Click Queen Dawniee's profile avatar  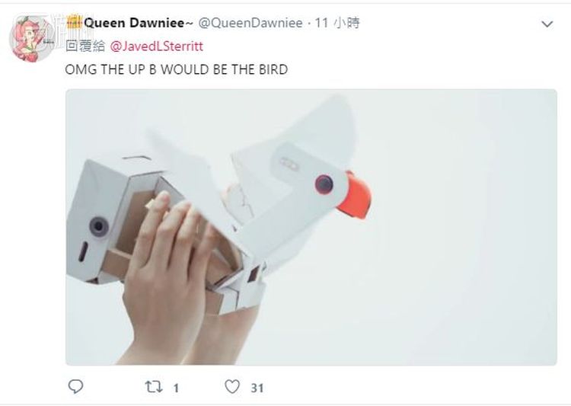pos(32,37)
